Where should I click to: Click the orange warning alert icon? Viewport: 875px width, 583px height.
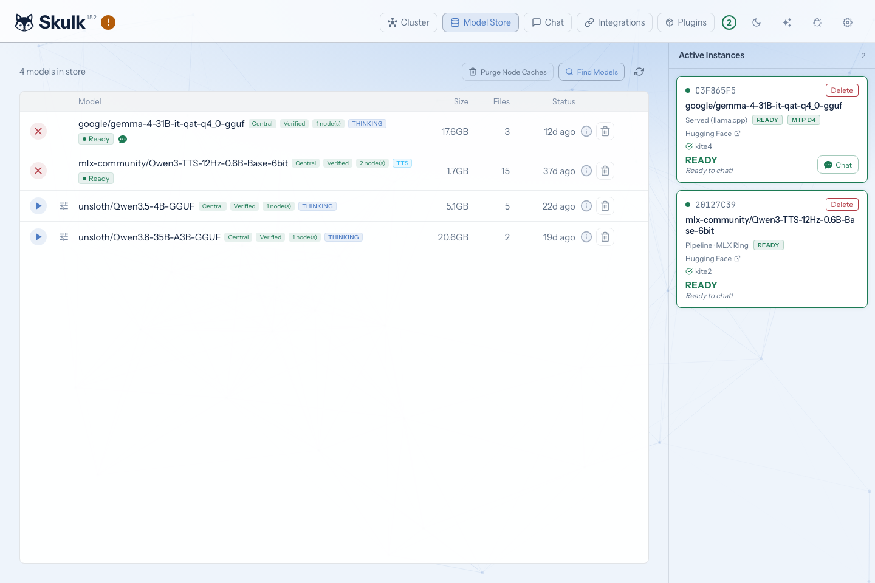pyautogui.click(x=108, y=22)
